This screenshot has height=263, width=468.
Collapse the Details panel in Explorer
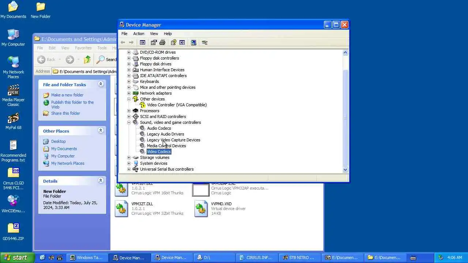pos(101,180)
